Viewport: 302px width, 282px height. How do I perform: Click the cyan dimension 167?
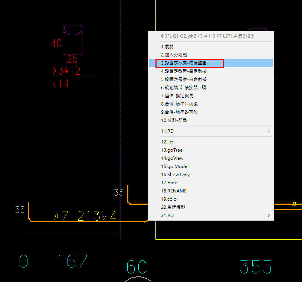click(72, 261)
